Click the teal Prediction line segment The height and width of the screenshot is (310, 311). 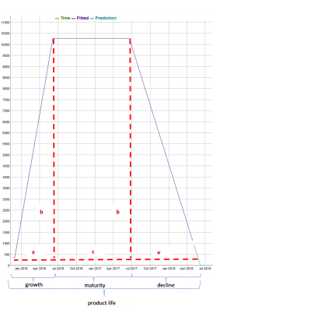[x=197, y=255]
